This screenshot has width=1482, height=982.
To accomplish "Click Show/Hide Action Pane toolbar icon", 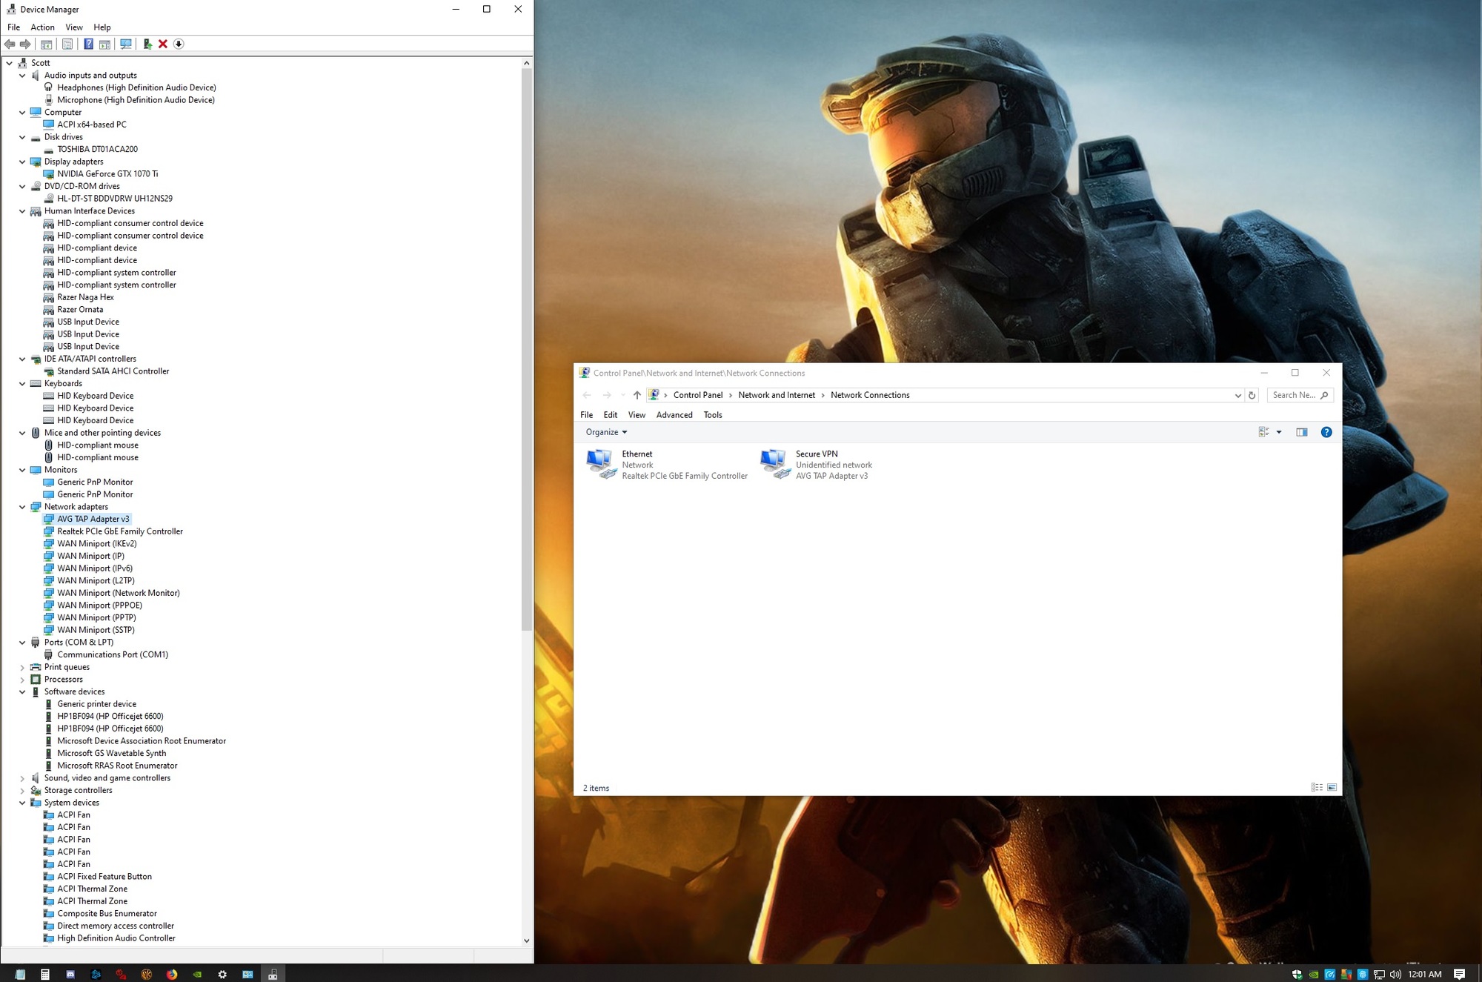I will click(104, 44).
